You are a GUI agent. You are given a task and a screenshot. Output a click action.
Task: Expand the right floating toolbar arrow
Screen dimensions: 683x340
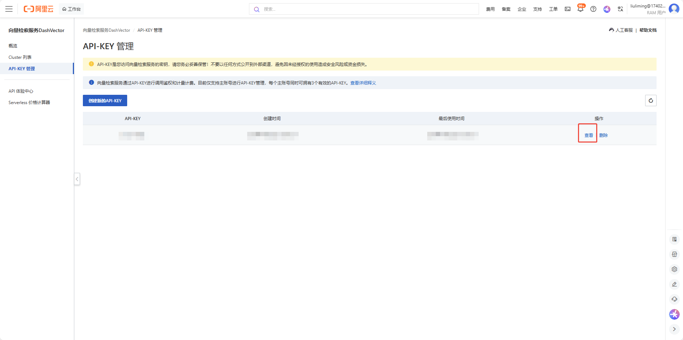click(674, 329)
